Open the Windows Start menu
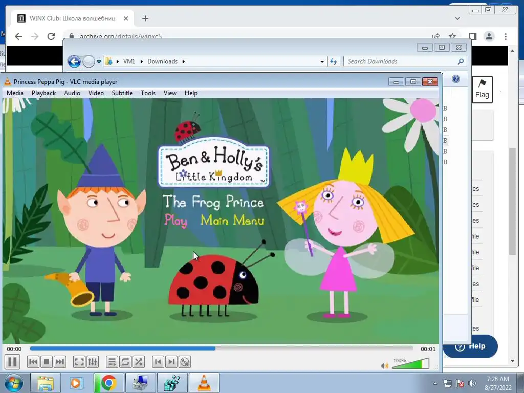Image resolution: width=524 pixels, height=393 pixels. coord(13,383)
